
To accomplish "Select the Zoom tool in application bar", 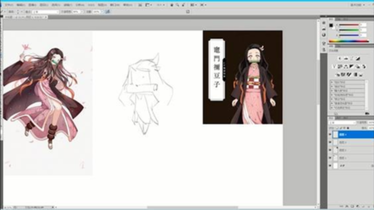I will click(178, 5).
